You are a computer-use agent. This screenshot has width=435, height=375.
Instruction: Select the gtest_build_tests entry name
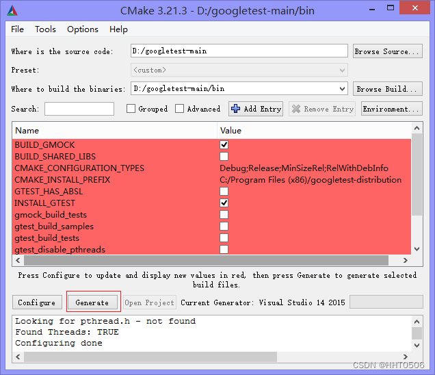[x=47, y=238]
